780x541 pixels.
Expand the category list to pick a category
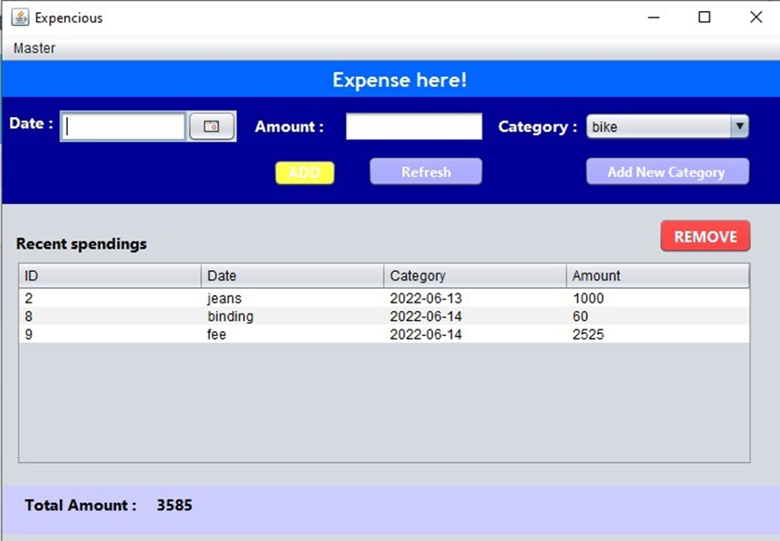(x=739, y=126)
